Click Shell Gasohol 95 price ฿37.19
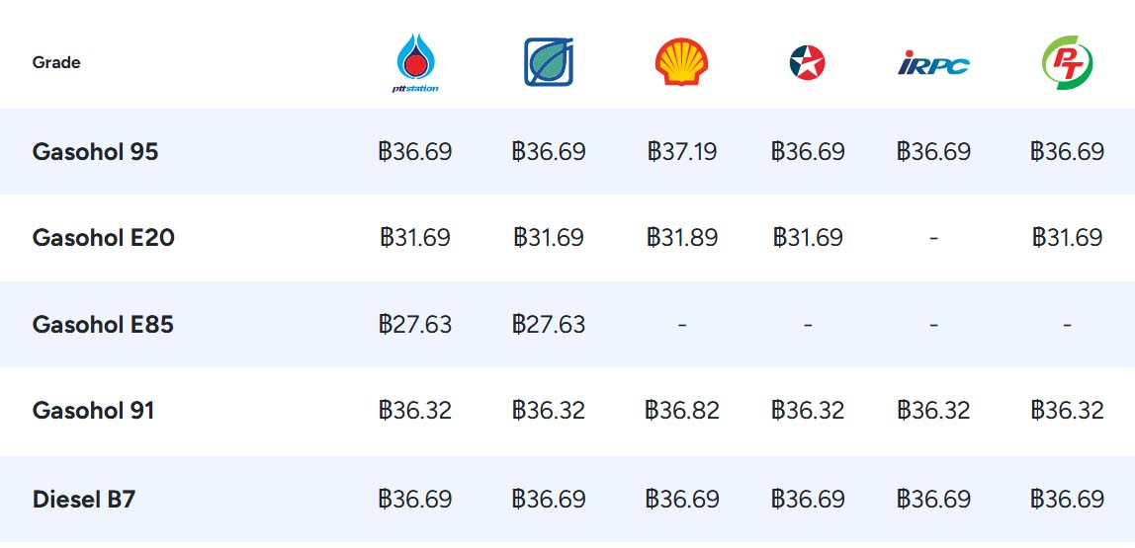 tap(682, 152)
